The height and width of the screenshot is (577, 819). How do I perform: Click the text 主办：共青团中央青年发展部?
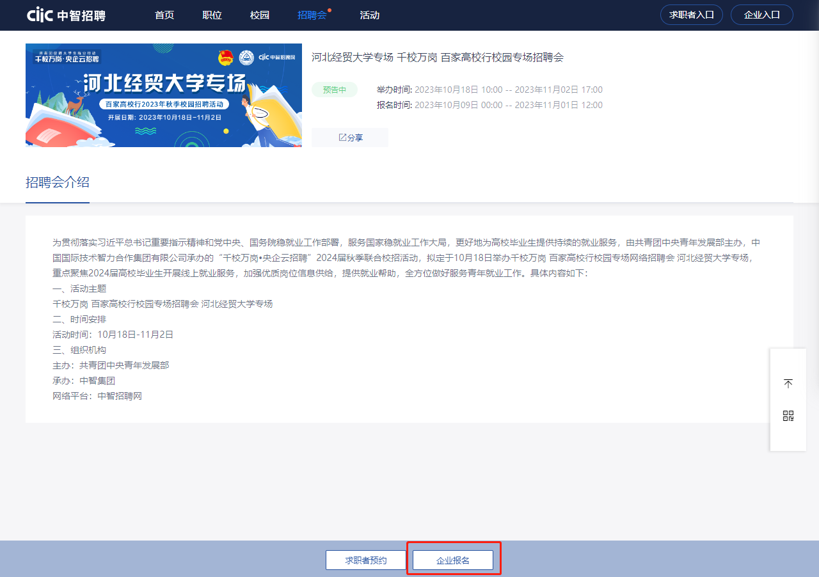pyautogui.click(x=111, y=365)
